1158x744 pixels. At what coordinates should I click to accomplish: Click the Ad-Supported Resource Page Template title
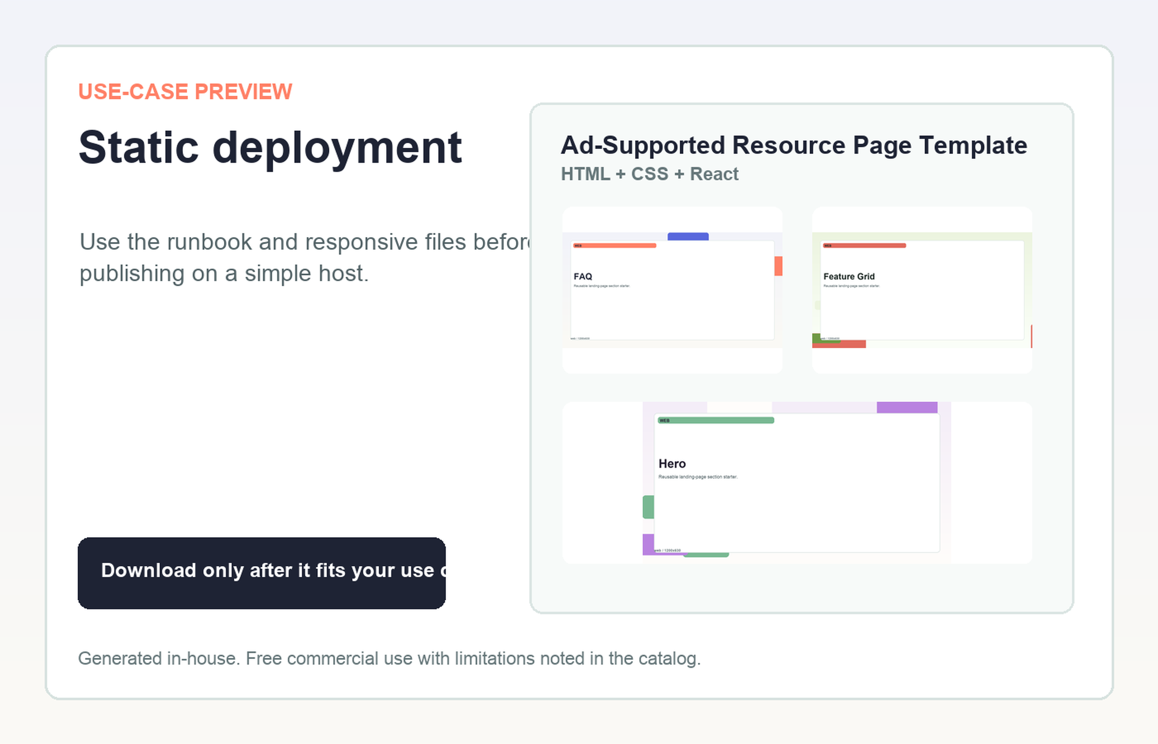[794, 145]
